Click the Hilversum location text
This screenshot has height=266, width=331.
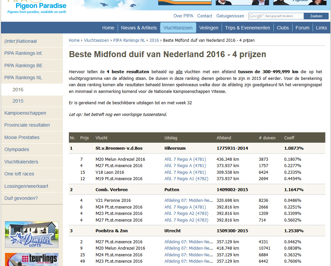175,148
